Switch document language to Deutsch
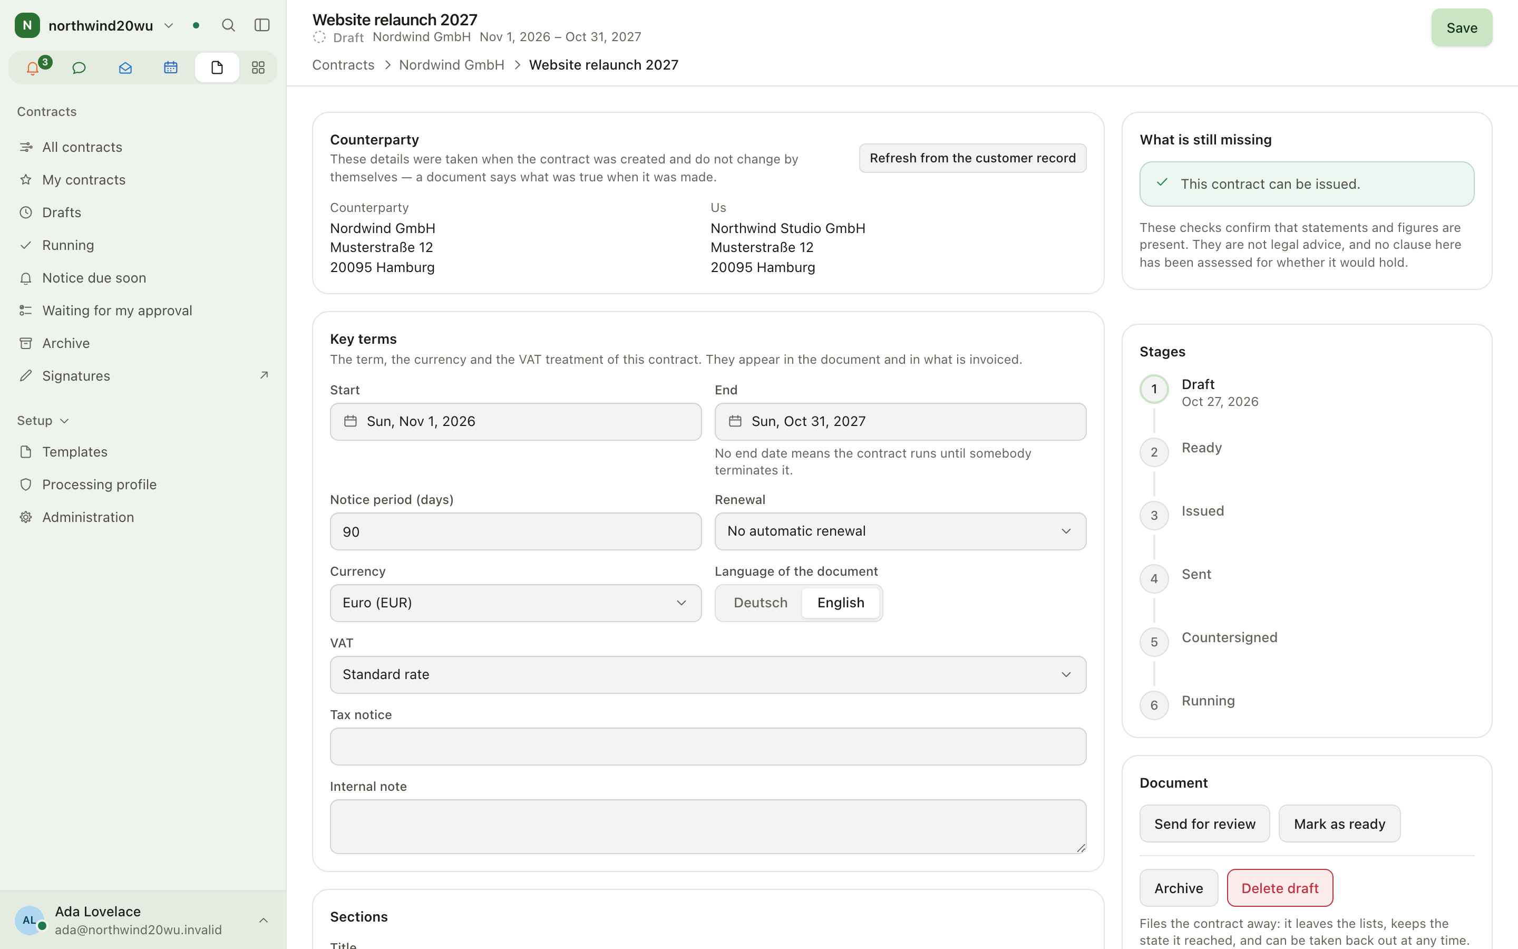 pyautogui.click(x=760, y=603)
